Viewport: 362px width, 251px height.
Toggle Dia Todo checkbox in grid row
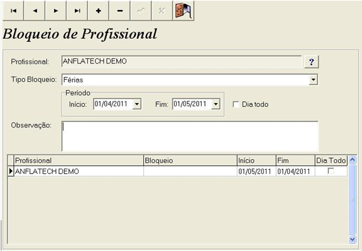point(331,171)
